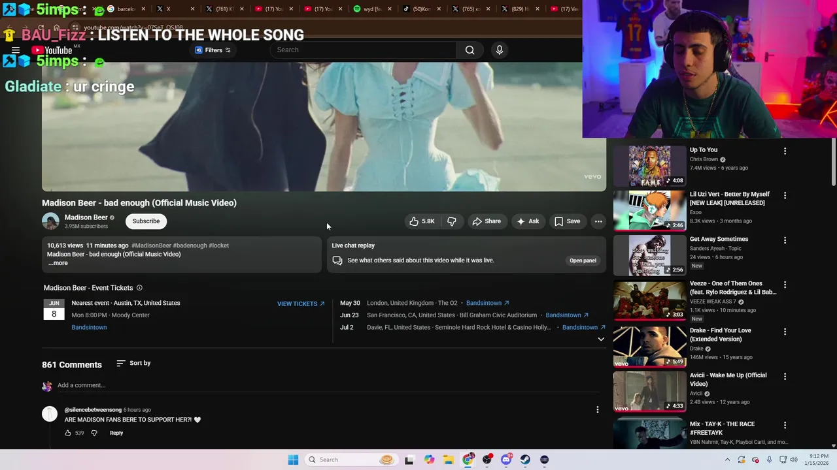
Task: Open the Lil Uzi Vert Better By Myself video
Action: point(649,210)
